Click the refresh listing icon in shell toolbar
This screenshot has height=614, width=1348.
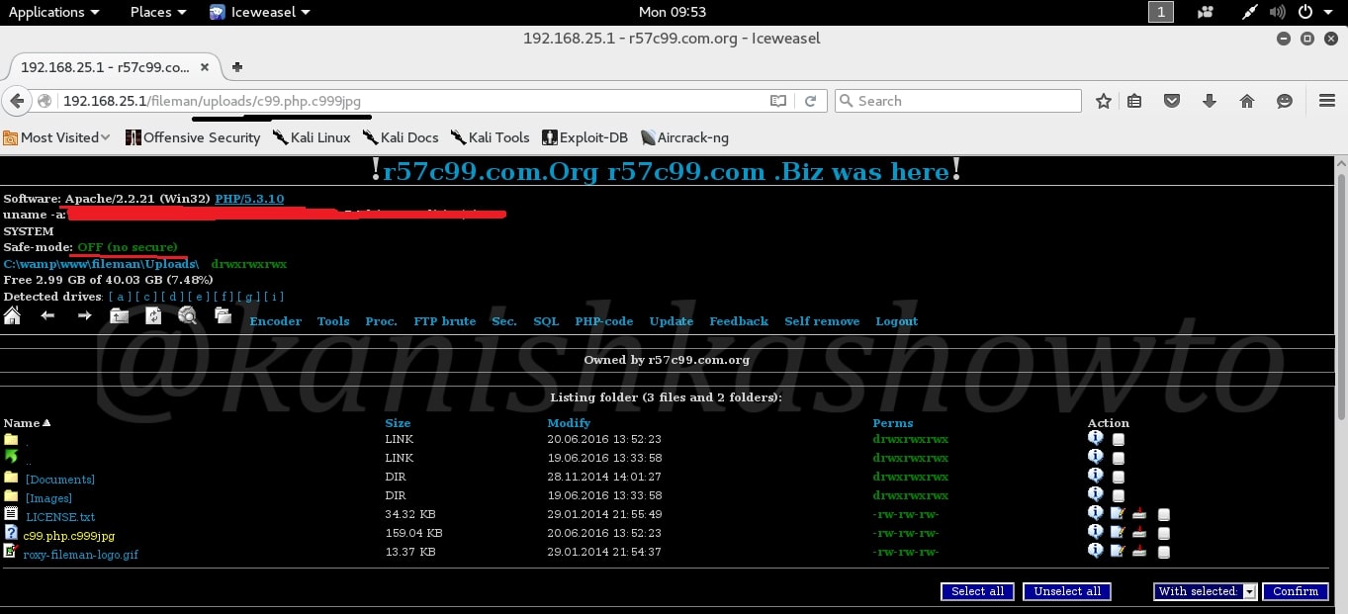point(153,315)
